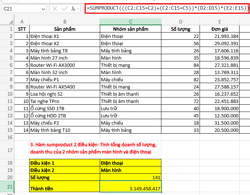Click the Cancel (X) icon in formula bar
This screenshot has width=250, height=195.
[x=55, y=9]
